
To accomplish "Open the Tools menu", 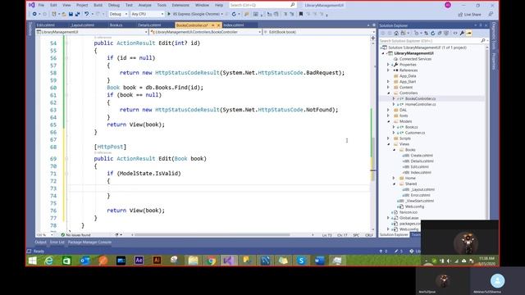I will pyautogui.click(x=162, y=5).
